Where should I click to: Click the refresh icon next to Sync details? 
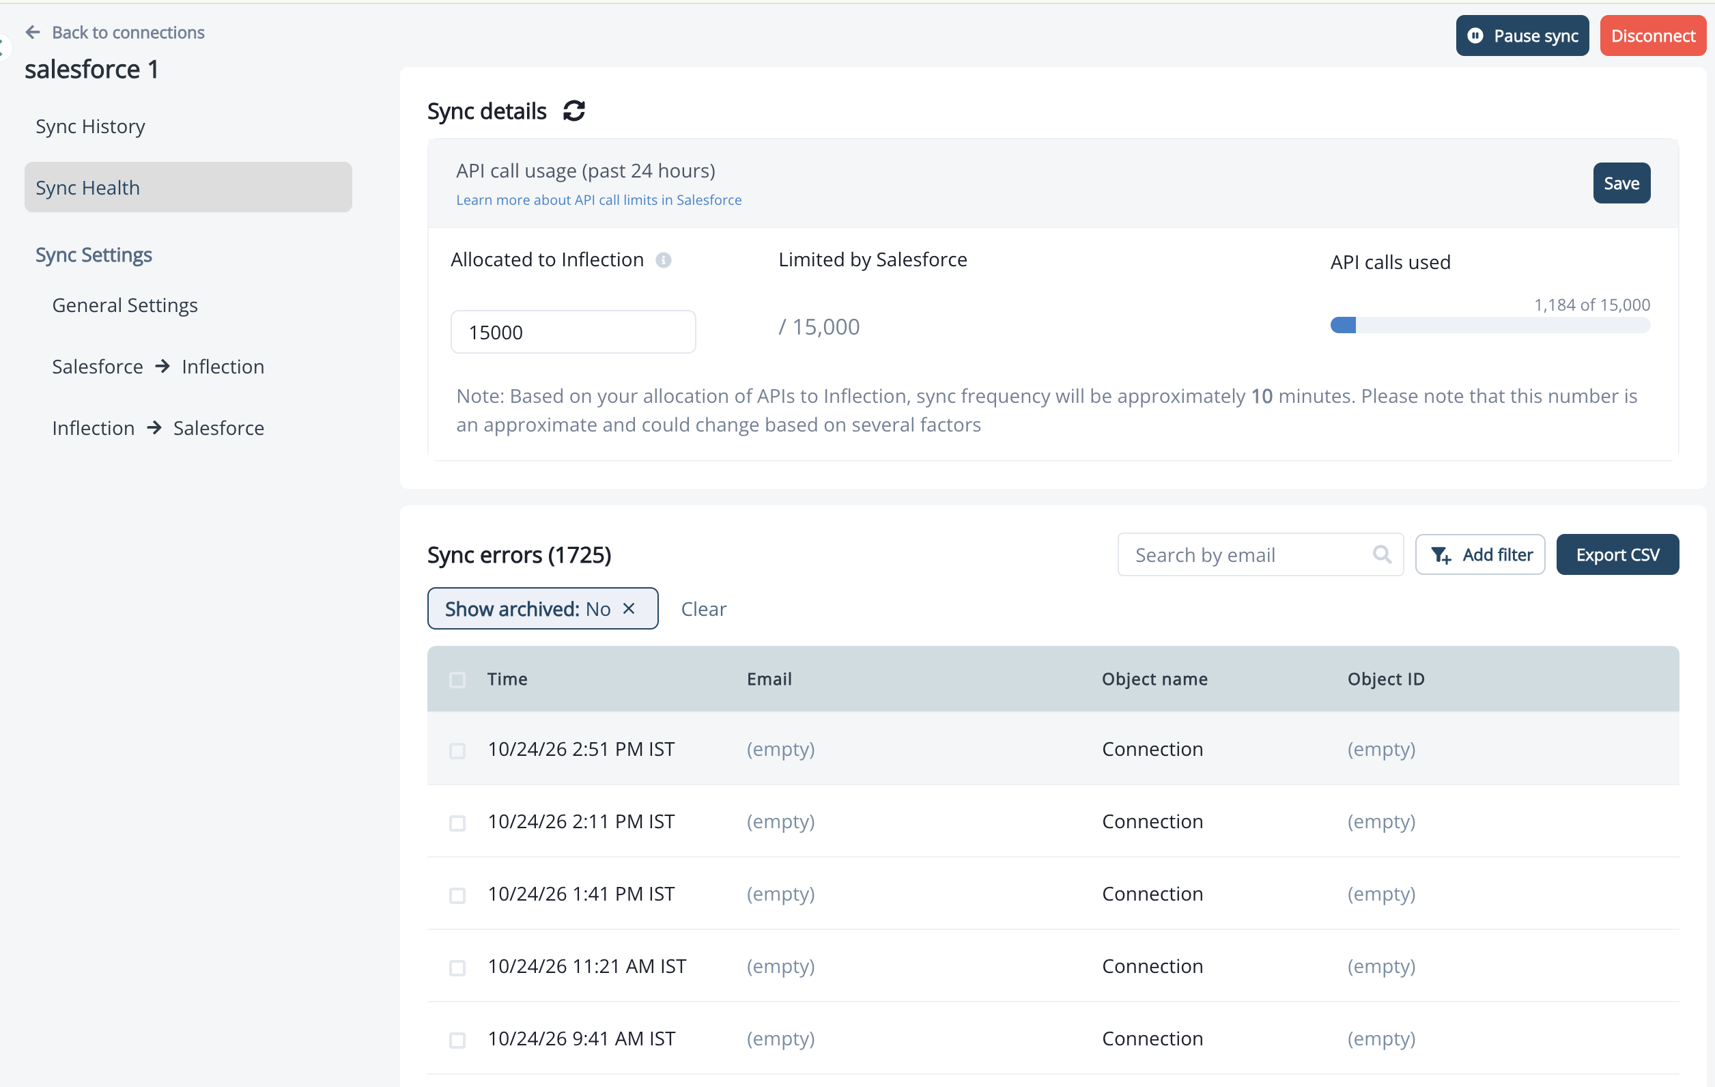[x=574, y=111]
